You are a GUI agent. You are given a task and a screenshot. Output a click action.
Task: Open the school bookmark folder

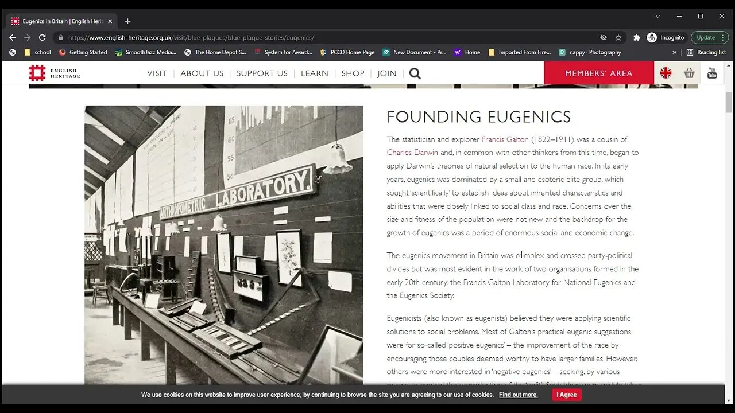[38, 52]
